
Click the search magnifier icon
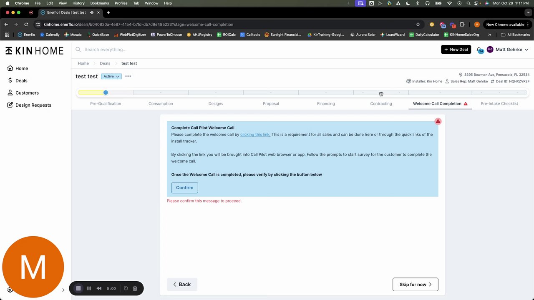tap(78, 50)
